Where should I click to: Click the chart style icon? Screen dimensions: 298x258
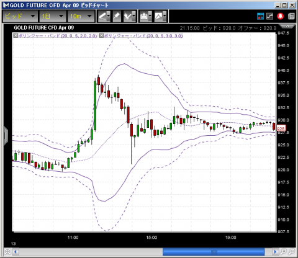click(158, 16)
